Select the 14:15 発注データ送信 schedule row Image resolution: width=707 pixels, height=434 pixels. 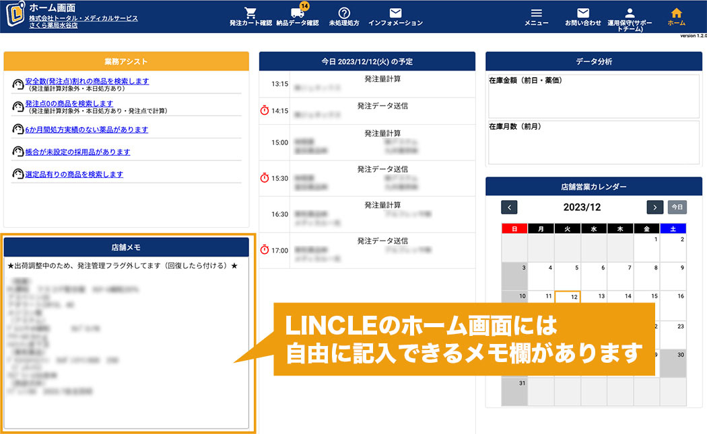367,111
